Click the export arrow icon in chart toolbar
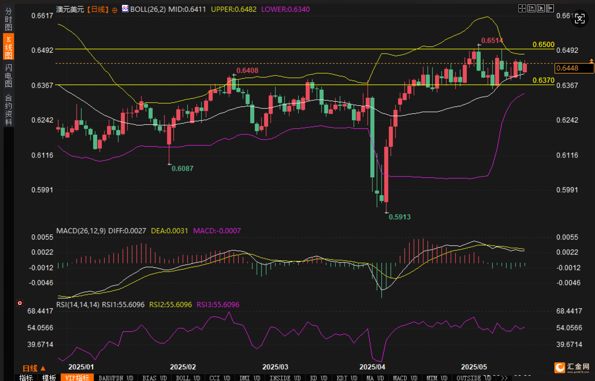The image size is (595, 381). [x=550, y=8]
